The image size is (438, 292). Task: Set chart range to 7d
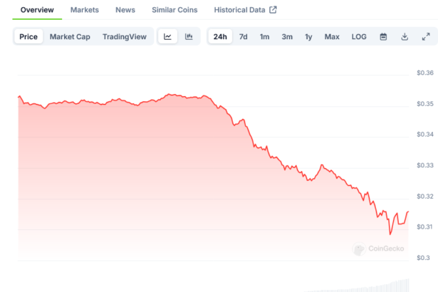click(x=244, y=36)
